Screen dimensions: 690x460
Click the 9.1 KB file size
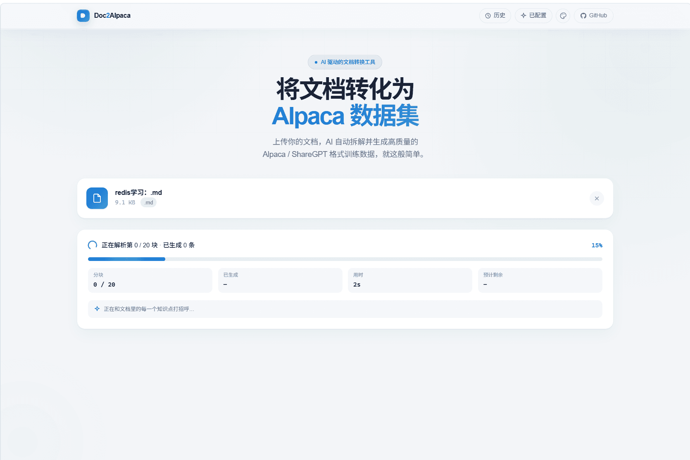125,202
